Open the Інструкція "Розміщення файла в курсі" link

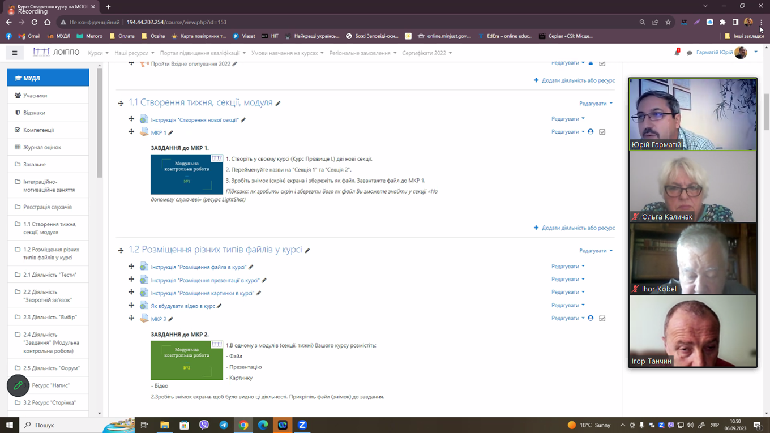(x=198, y=267)
